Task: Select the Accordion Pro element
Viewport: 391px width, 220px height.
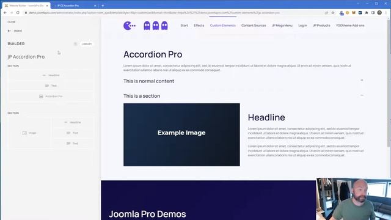Action: pos(51,97)
